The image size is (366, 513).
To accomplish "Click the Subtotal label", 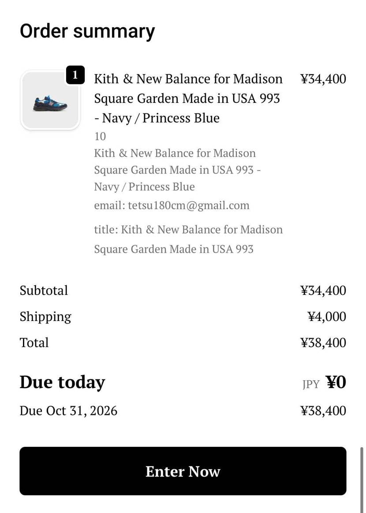I will coord(44,290).
